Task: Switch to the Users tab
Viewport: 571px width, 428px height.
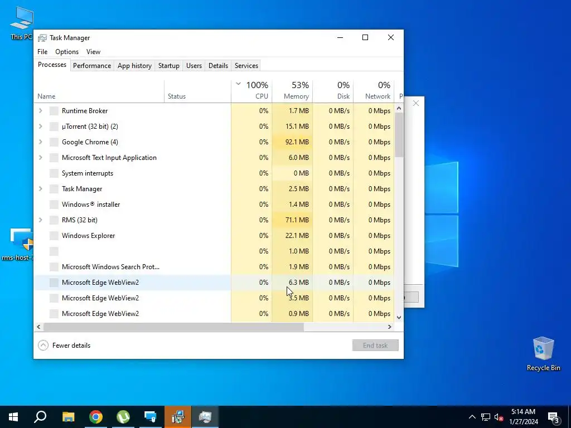Action: click(x=193, y=66)
